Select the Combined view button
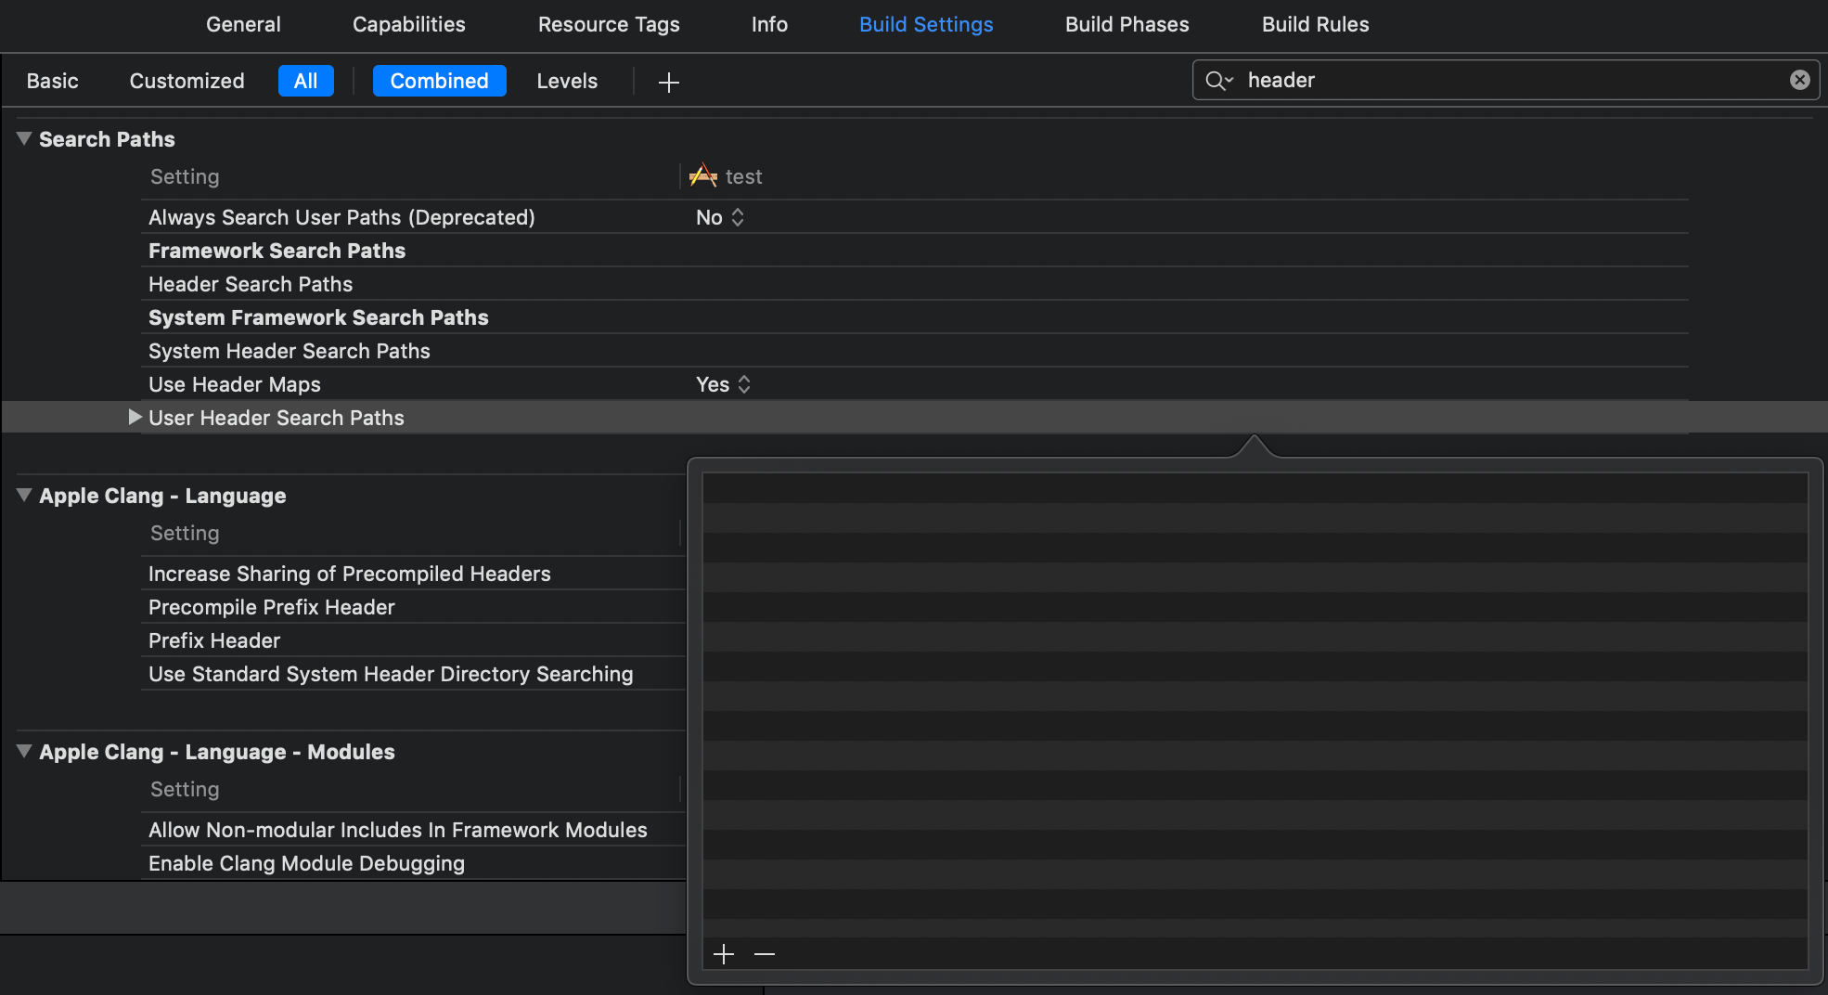 tap(439, 81)
